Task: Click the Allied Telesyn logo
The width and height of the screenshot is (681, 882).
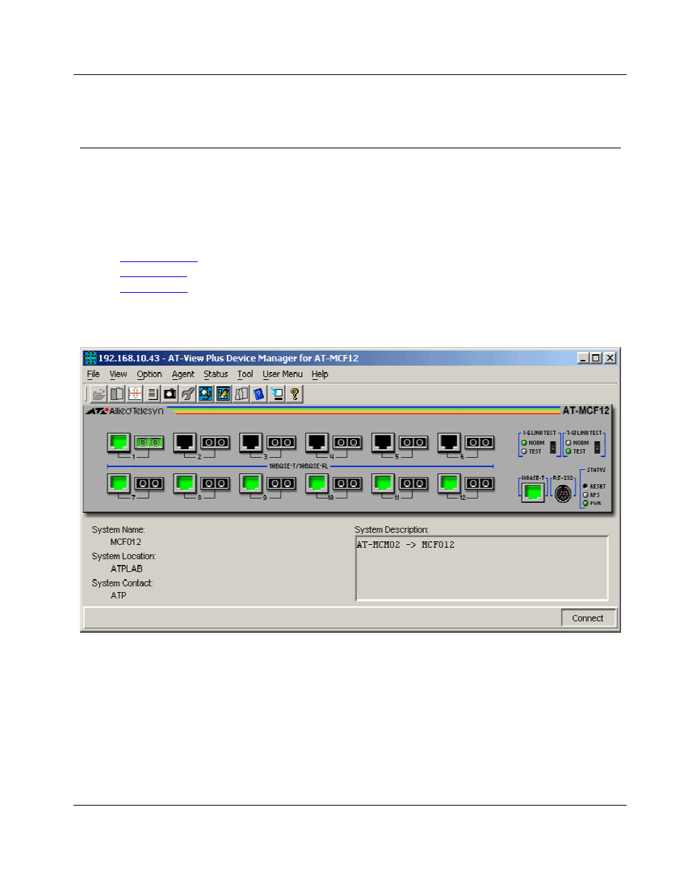Action: click(x=125, y=411)
